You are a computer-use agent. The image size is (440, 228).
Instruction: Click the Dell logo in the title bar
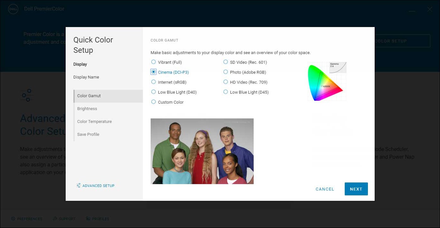[13, 9]
